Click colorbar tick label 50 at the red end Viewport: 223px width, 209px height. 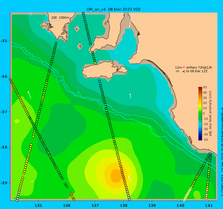pos(205,87)
